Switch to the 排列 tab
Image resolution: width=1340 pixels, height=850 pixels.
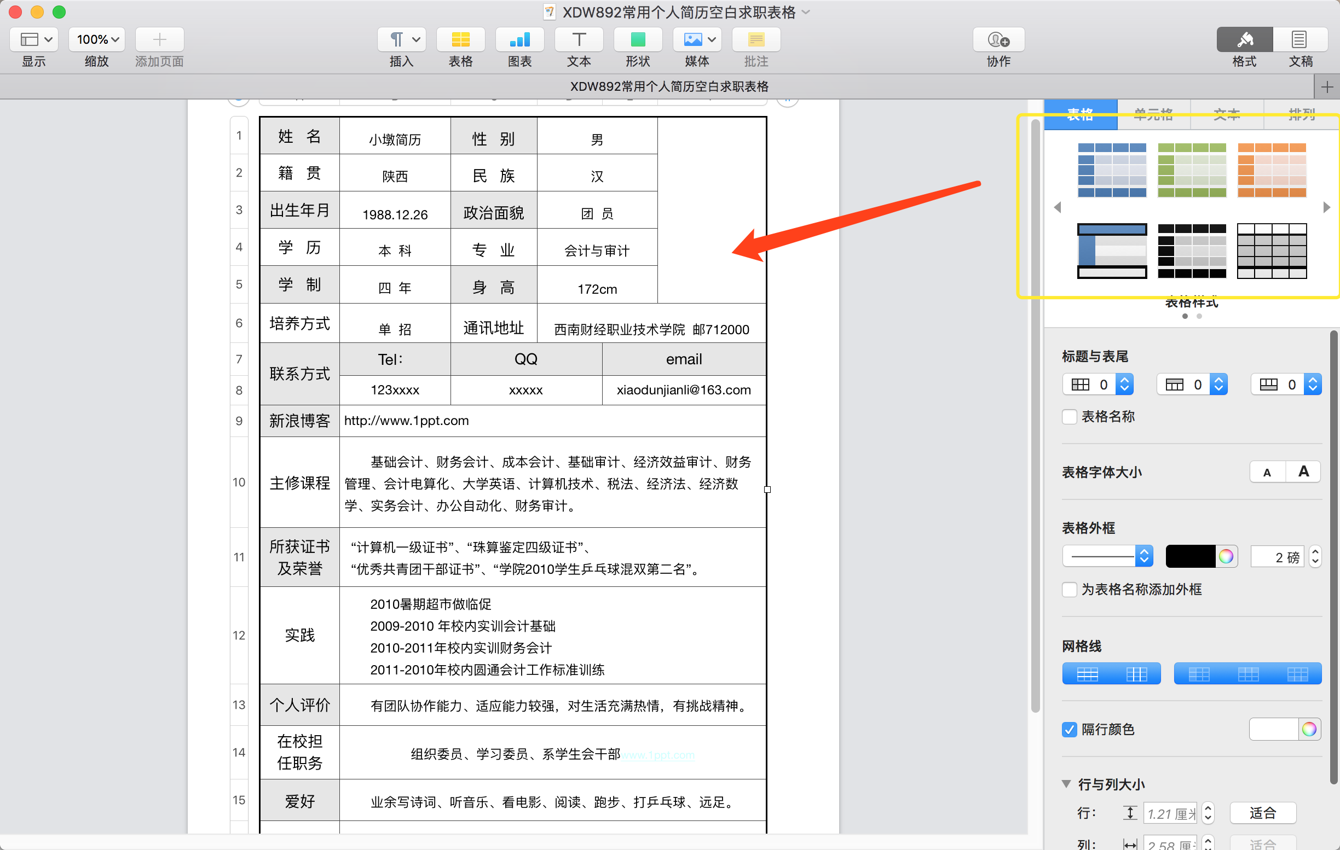1302,114
